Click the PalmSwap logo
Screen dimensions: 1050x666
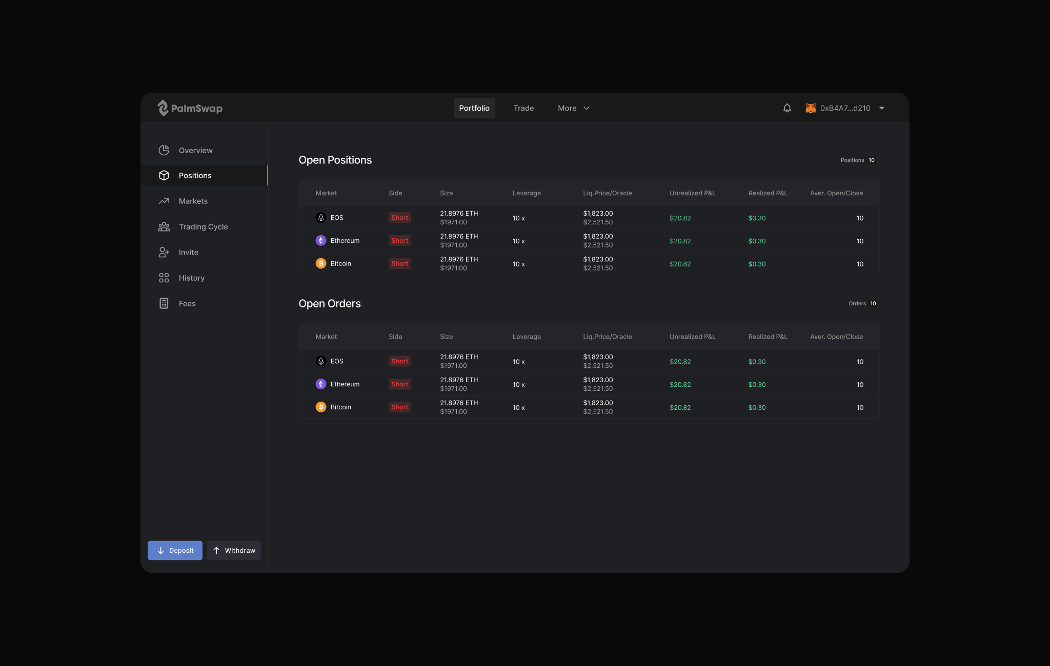click(190, 108)
